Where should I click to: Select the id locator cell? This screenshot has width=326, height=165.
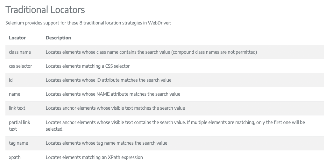click(x=11, y=80)
